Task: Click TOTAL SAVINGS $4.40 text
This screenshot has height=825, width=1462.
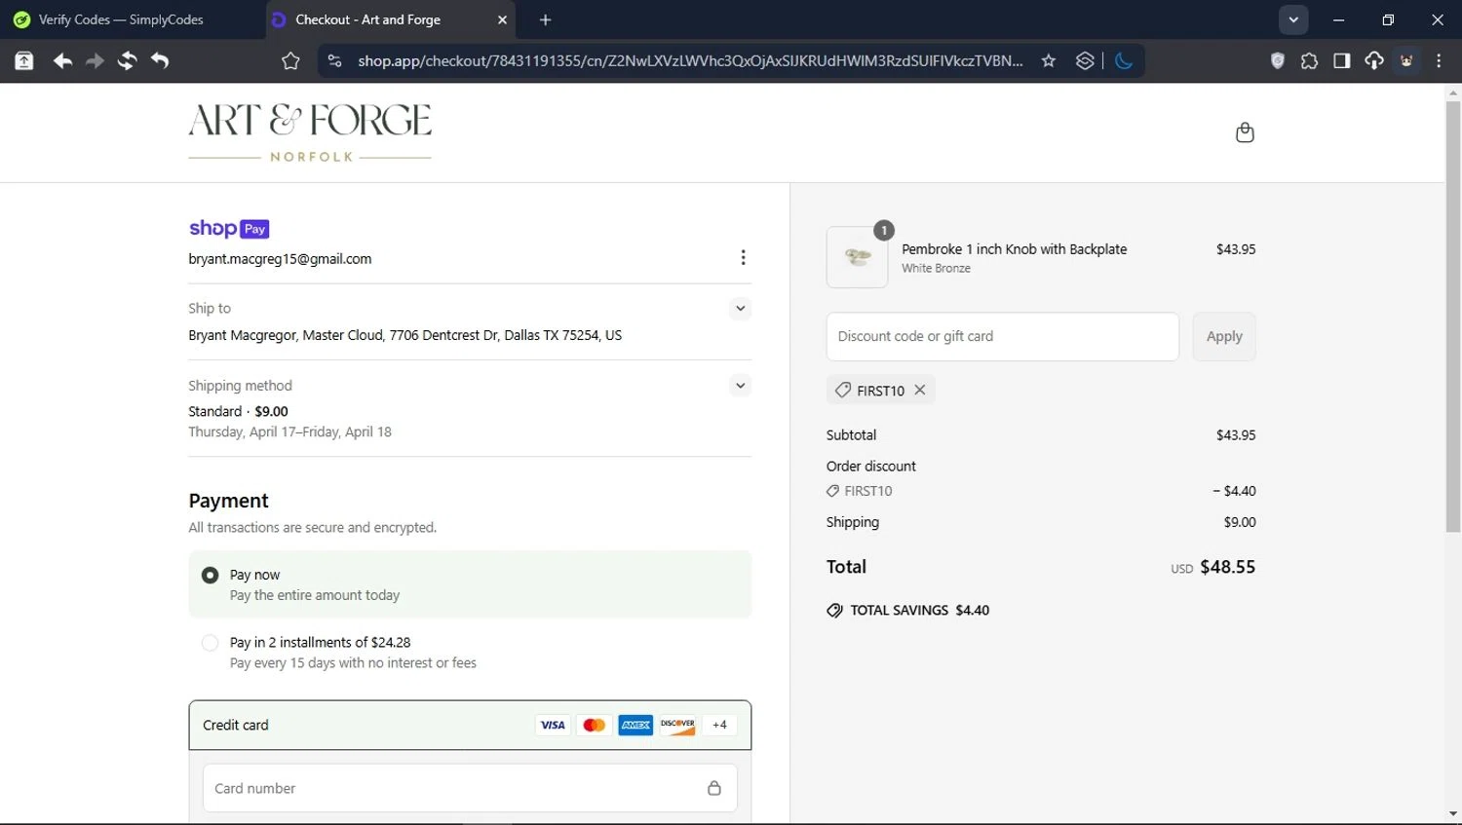Action: point(919,611)
